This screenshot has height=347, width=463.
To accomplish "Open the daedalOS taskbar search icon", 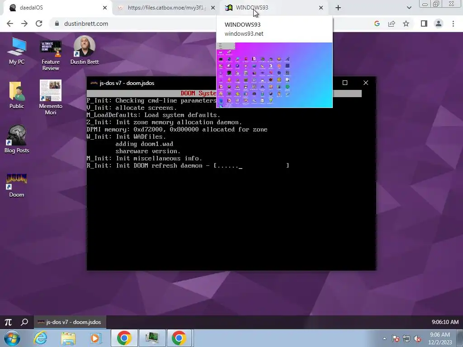I will [x=24, y=322].
